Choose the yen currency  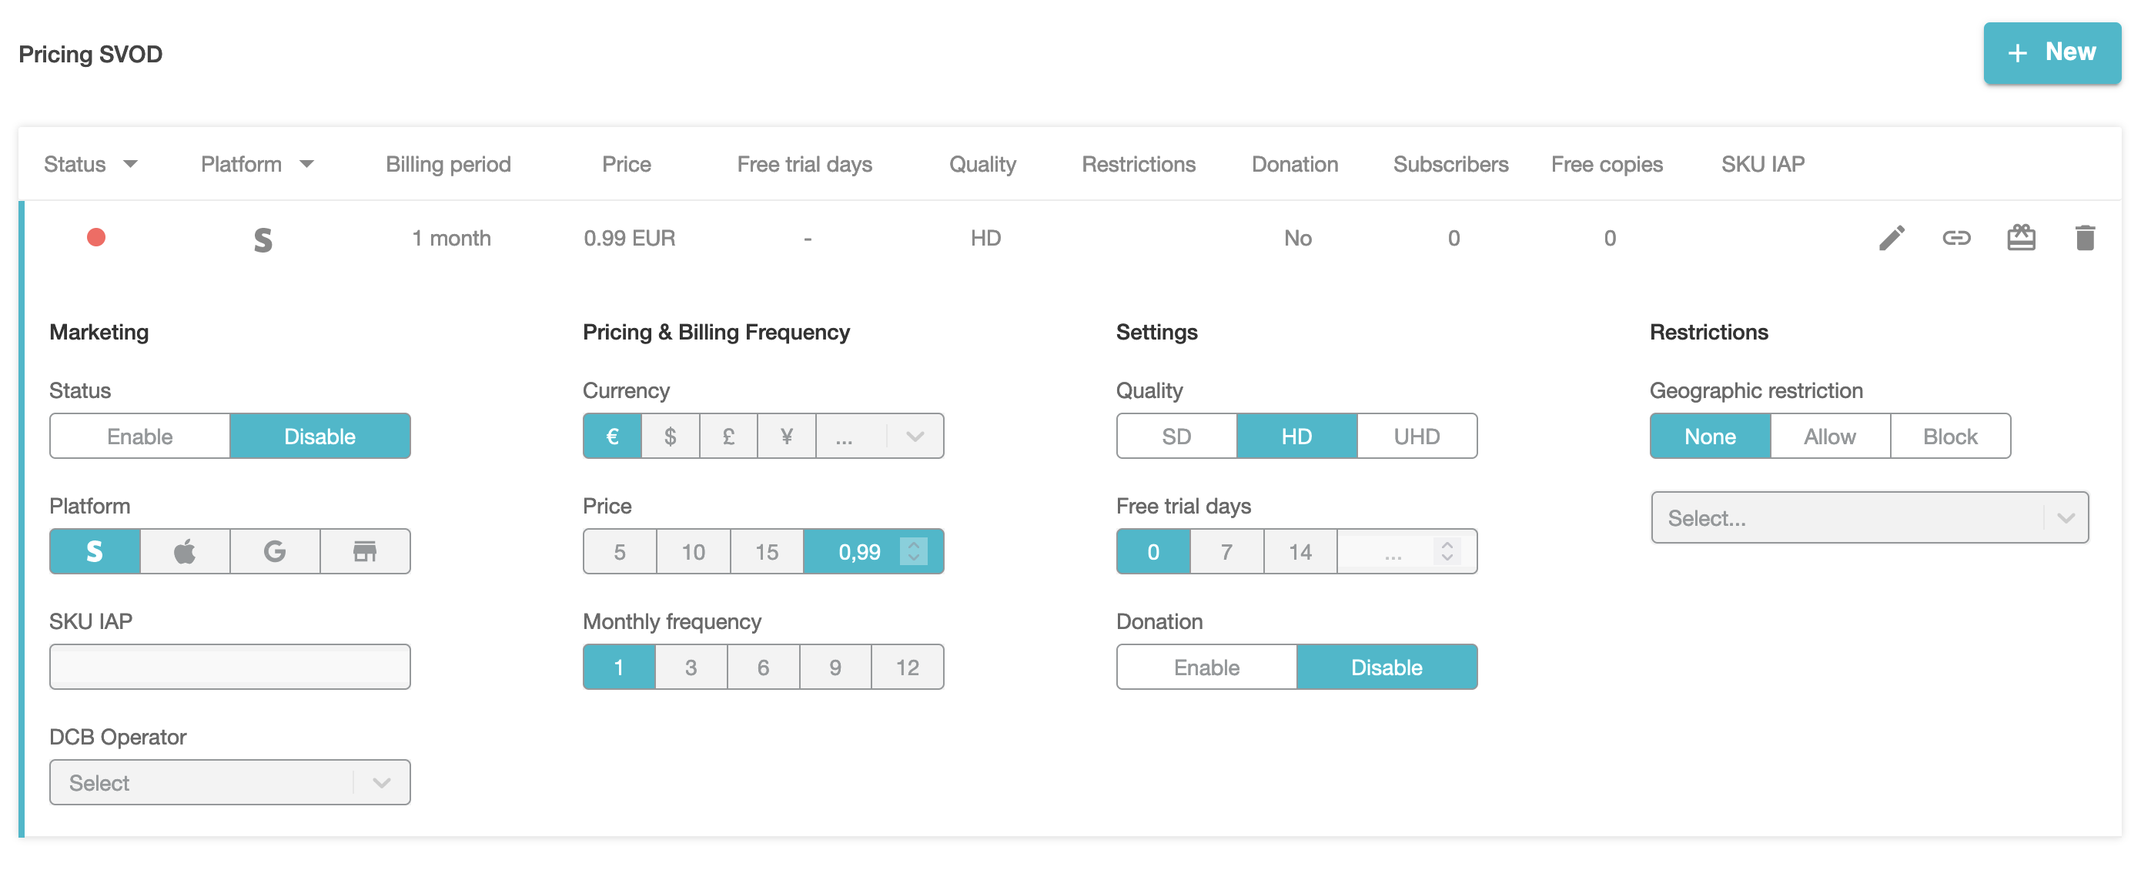pyautogui.click(x=787, y=436)
